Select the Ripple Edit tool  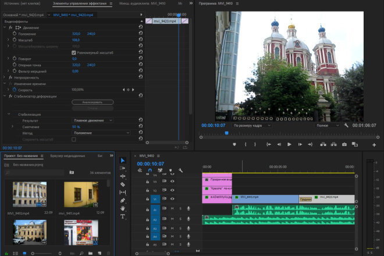tap(123, 176)
